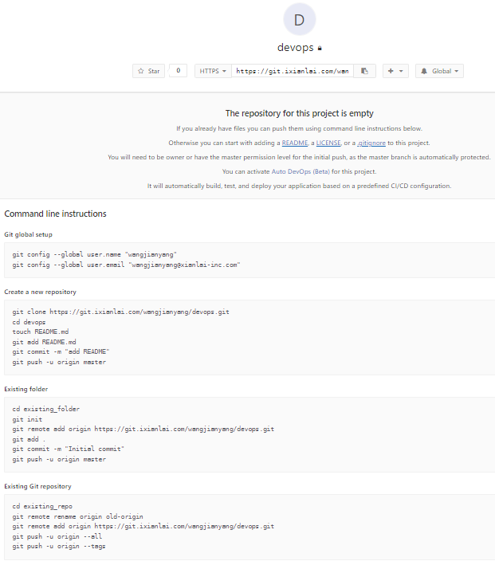The height and width of the screenshot is (565, 495).
Task: Click the 'git remote rename origin old-origin' line
Action: (x=77, y=516)
